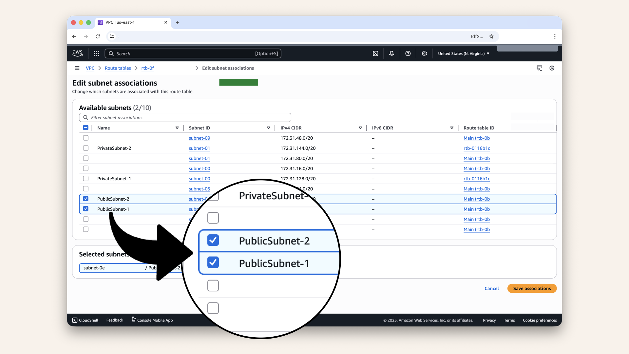Open the Name column filter dropdown
629x354 pixels.
point(177,128)
